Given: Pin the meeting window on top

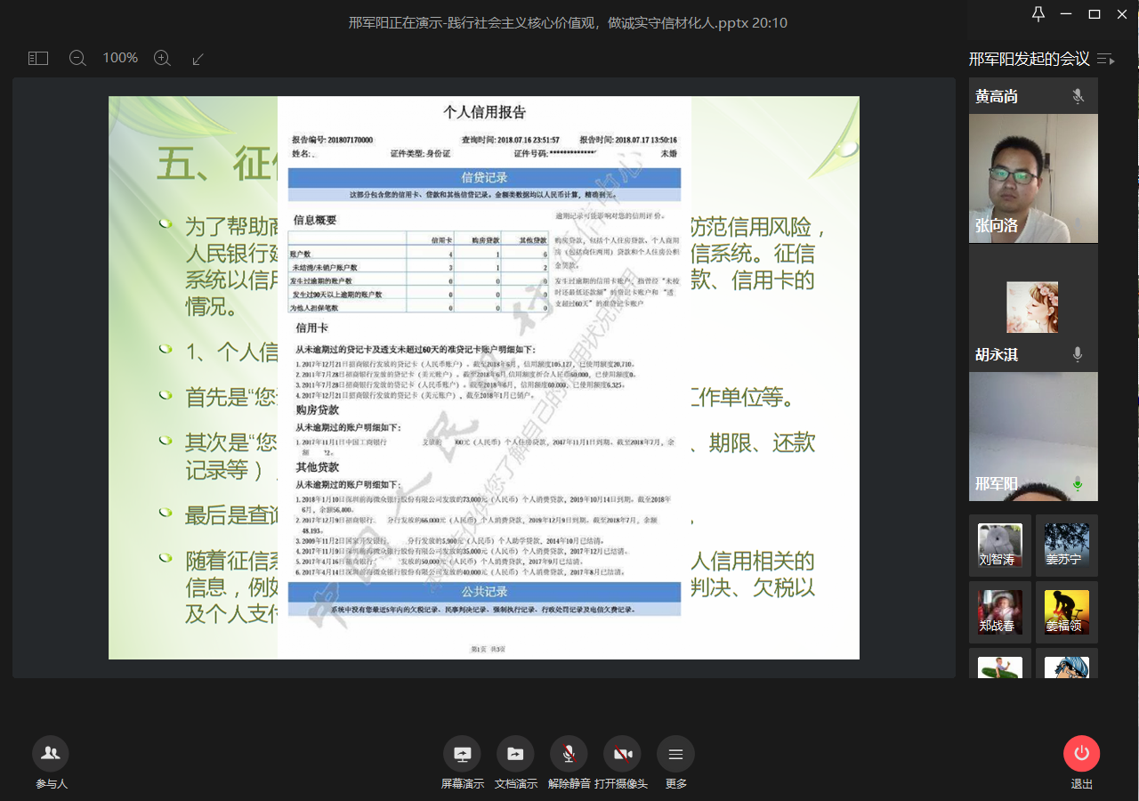Looking at the screenshot, I should [1038, 14].
